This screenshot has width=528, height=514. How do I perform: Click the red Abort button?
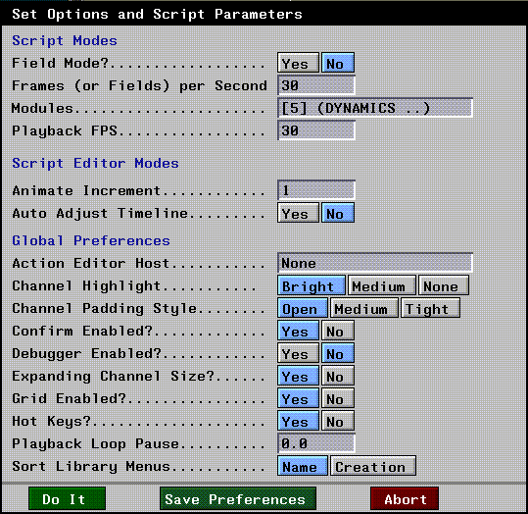pos(405,498)
